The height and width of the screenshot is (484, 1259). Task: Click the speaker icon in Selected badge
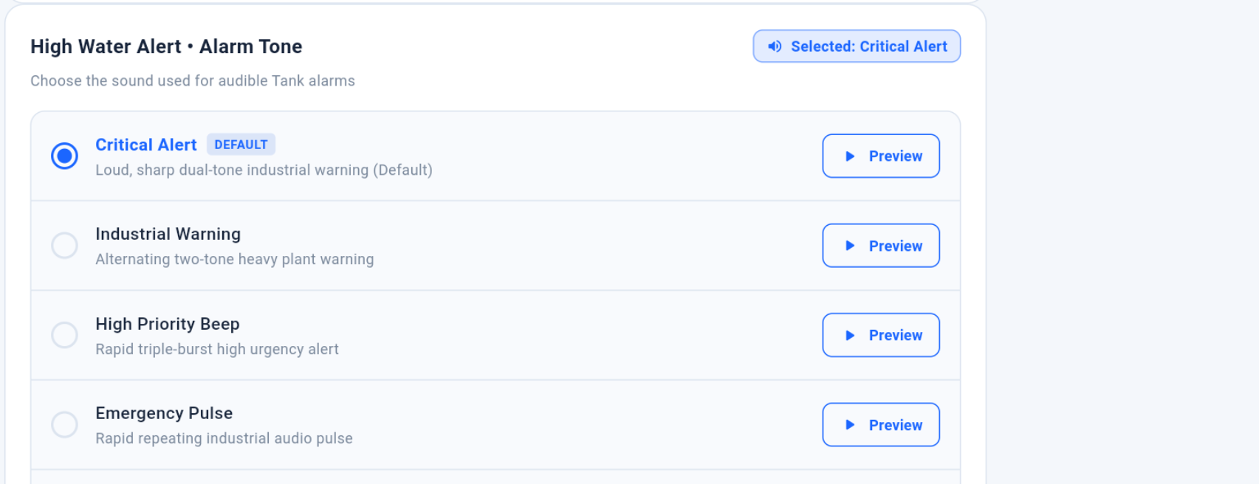(x=774, y=46)
